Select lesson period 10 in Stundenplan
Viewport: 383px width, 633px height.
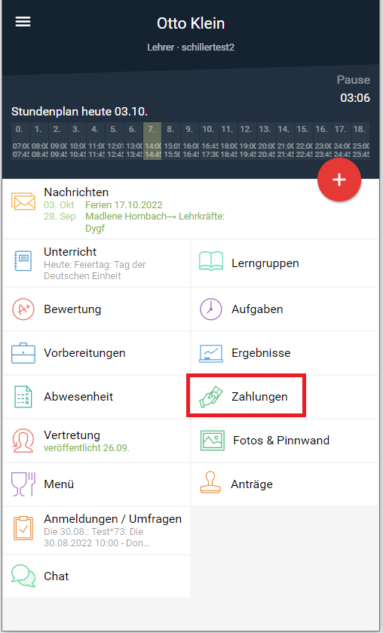pos(209,141)
